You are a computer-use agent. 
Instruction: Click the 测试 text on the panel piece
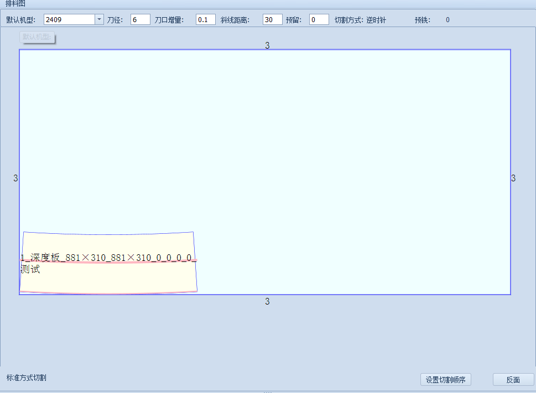pos(30,270)
